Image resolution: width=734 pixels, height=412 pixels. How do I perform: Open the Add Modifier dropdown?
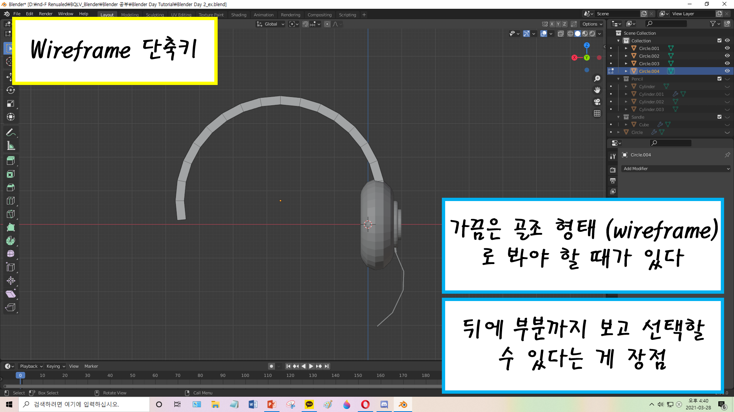(x=676, y=169)
